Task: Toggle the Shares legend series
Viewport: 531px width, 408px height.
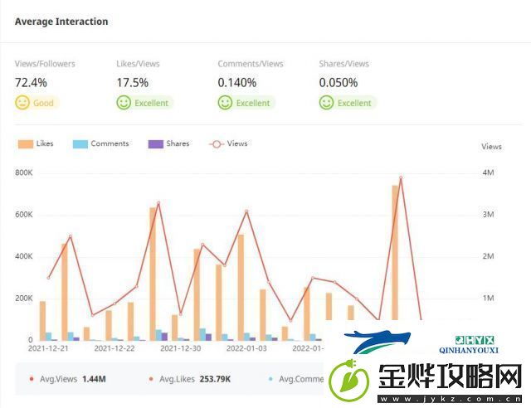Action: pyautogui.click(x=168, y=143)
